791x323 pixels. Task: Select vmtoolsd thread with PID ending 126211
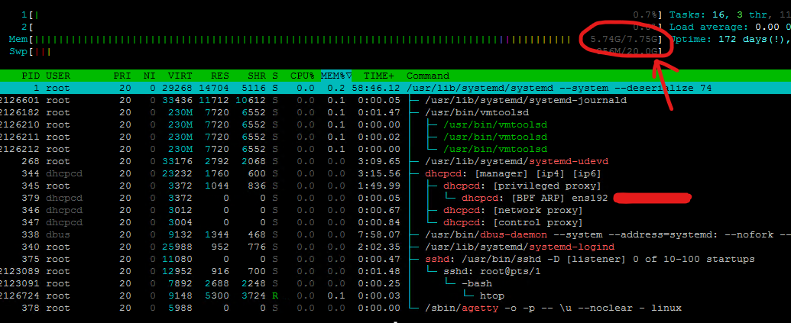(396, 137)
